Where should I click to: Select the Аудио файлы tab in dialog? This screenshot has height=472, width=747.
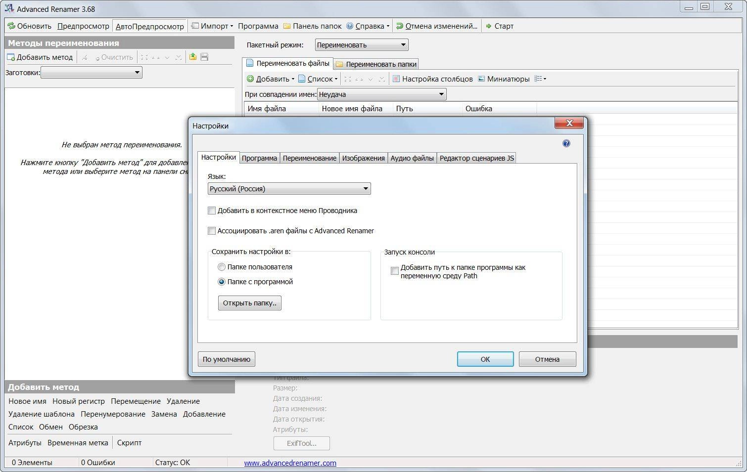pos(412,158)
